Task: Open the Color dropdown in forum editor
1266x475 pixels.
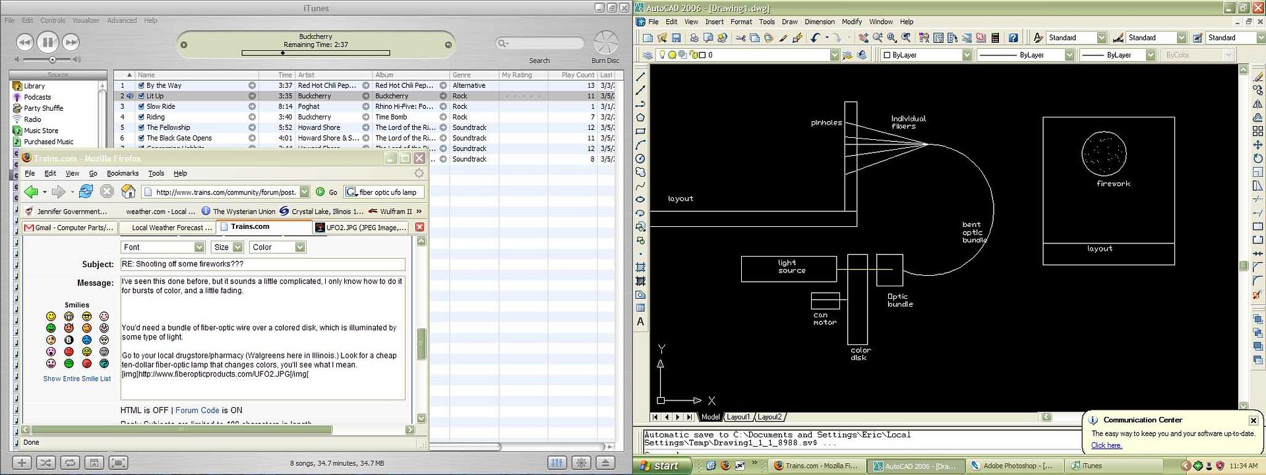Action: click(x=300, y=247)
